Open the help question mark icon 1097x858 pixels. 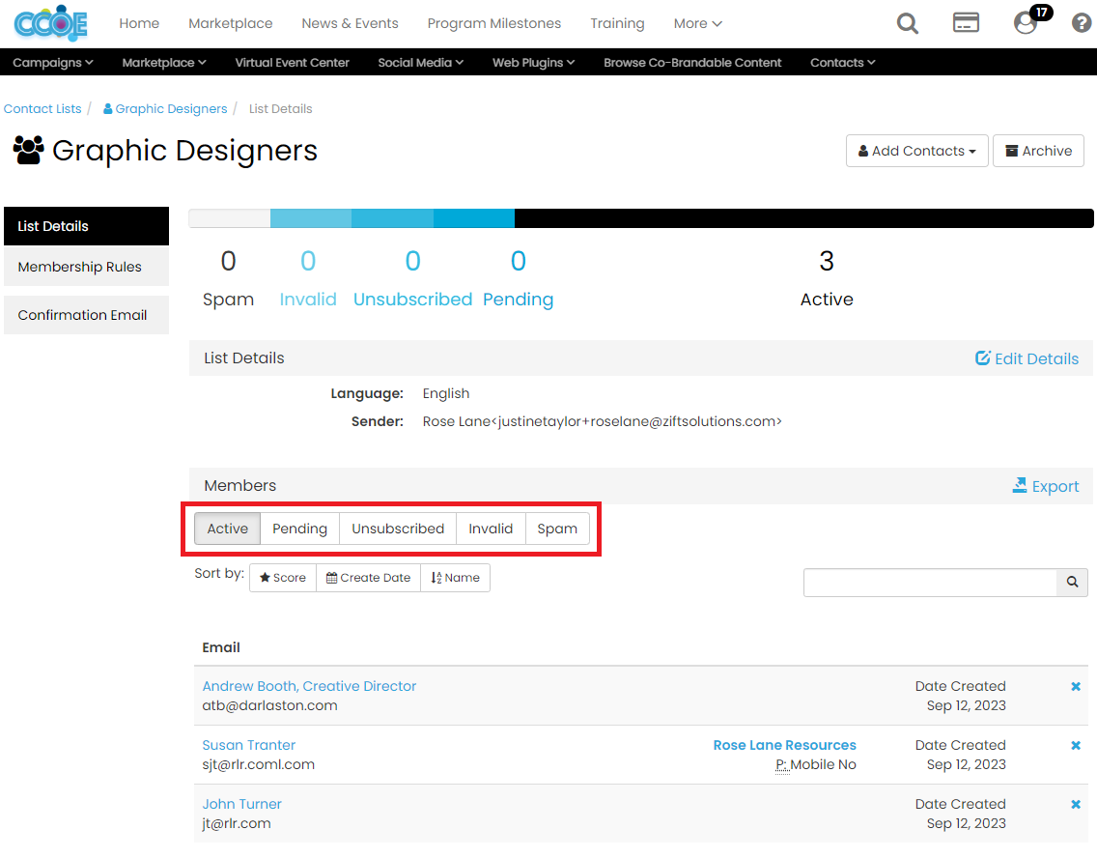1081,22
